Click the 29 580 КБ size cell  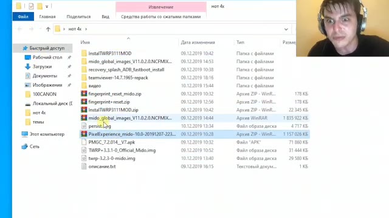[x=298, y=158]
